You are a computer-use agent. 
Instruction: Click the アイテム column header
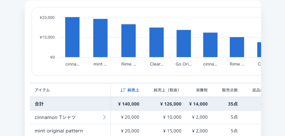(42, 90)
